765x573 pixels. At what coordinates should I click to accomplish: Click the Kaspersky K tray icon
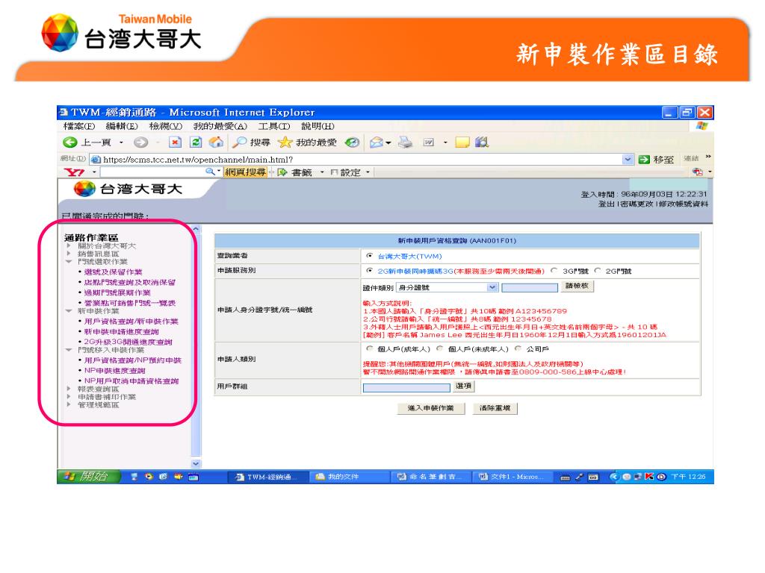(649, 477)
